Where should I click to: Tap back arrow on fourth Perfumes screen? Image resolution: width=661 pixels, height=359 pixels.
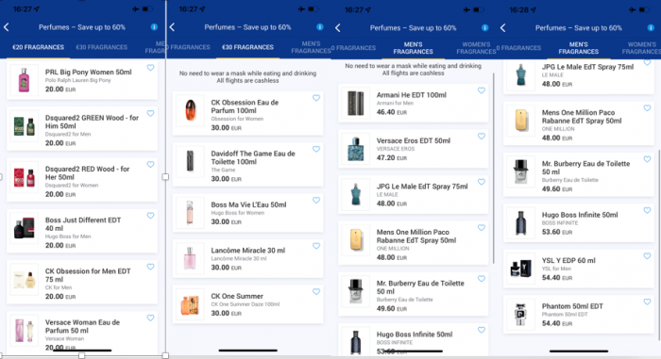pos(503,27)
